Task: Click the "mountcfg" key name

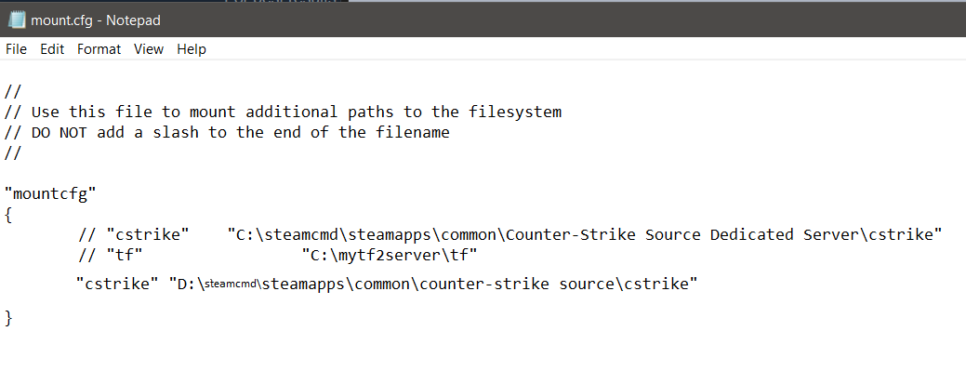Action: [50, 193]
